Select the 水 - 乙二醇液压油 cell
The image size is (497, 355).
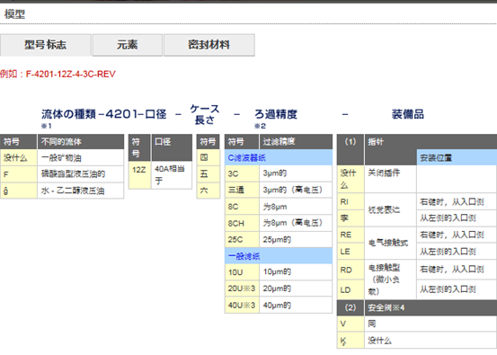point(81,191)
